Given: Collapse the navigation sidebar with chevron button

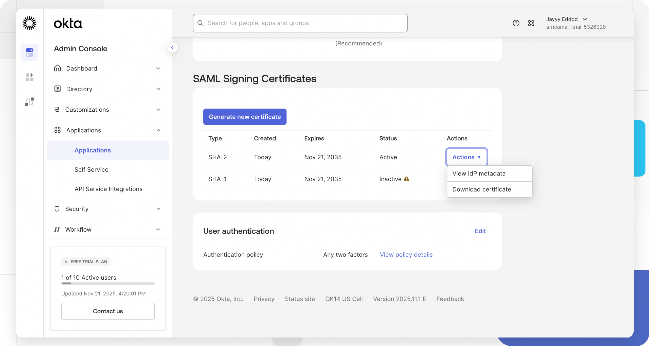Looking at the screenshot, I should (173, 47).
